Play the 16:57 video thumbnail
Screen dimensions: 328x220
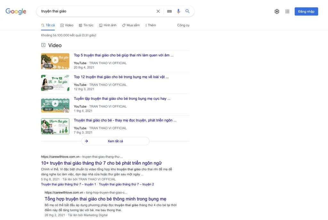[55, 105]
